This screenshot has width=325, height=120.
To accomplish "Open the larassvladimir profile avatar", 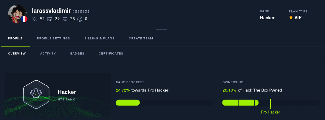I will click(17, 14).
